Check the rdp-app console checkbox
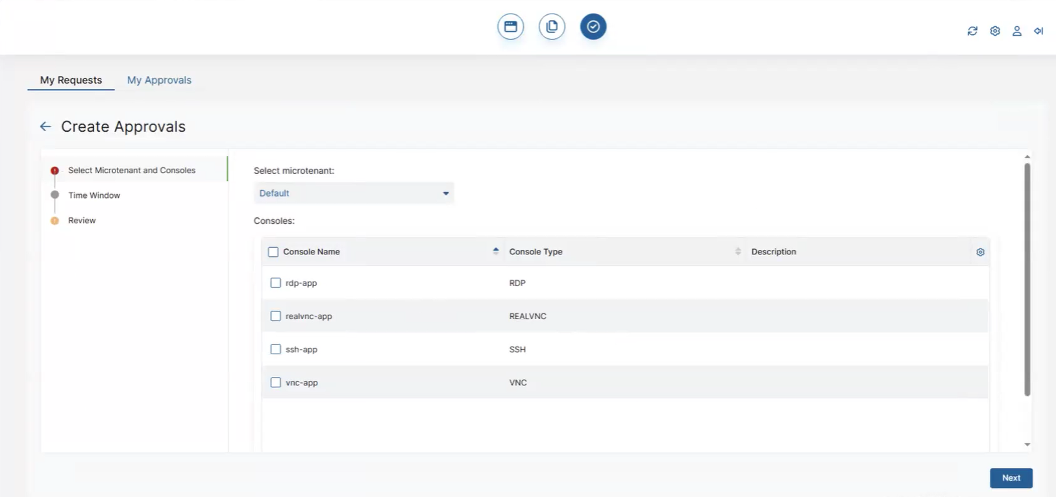 276,283
